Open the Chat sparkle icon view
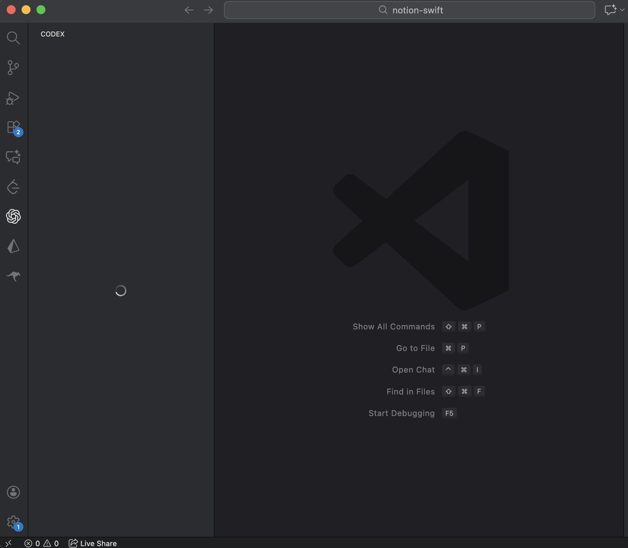 [x=13, y=157]
